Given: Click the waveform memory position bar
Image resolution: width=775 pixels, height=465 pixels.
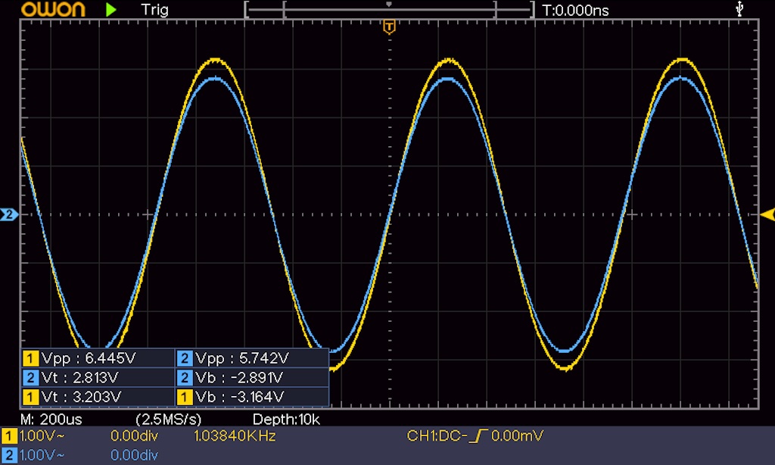Looking at the screenshot, I should tap(389, 10).
